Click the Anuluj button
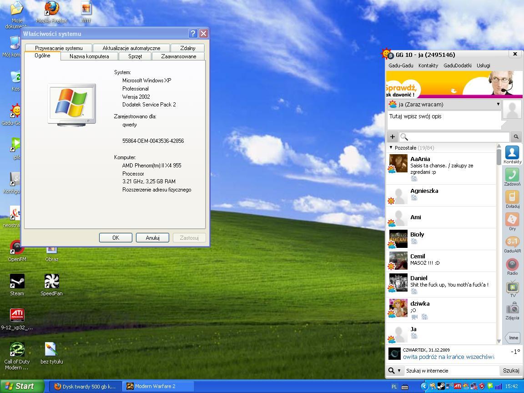This screenshot has width=524, height=393. (x=152, y=237)
